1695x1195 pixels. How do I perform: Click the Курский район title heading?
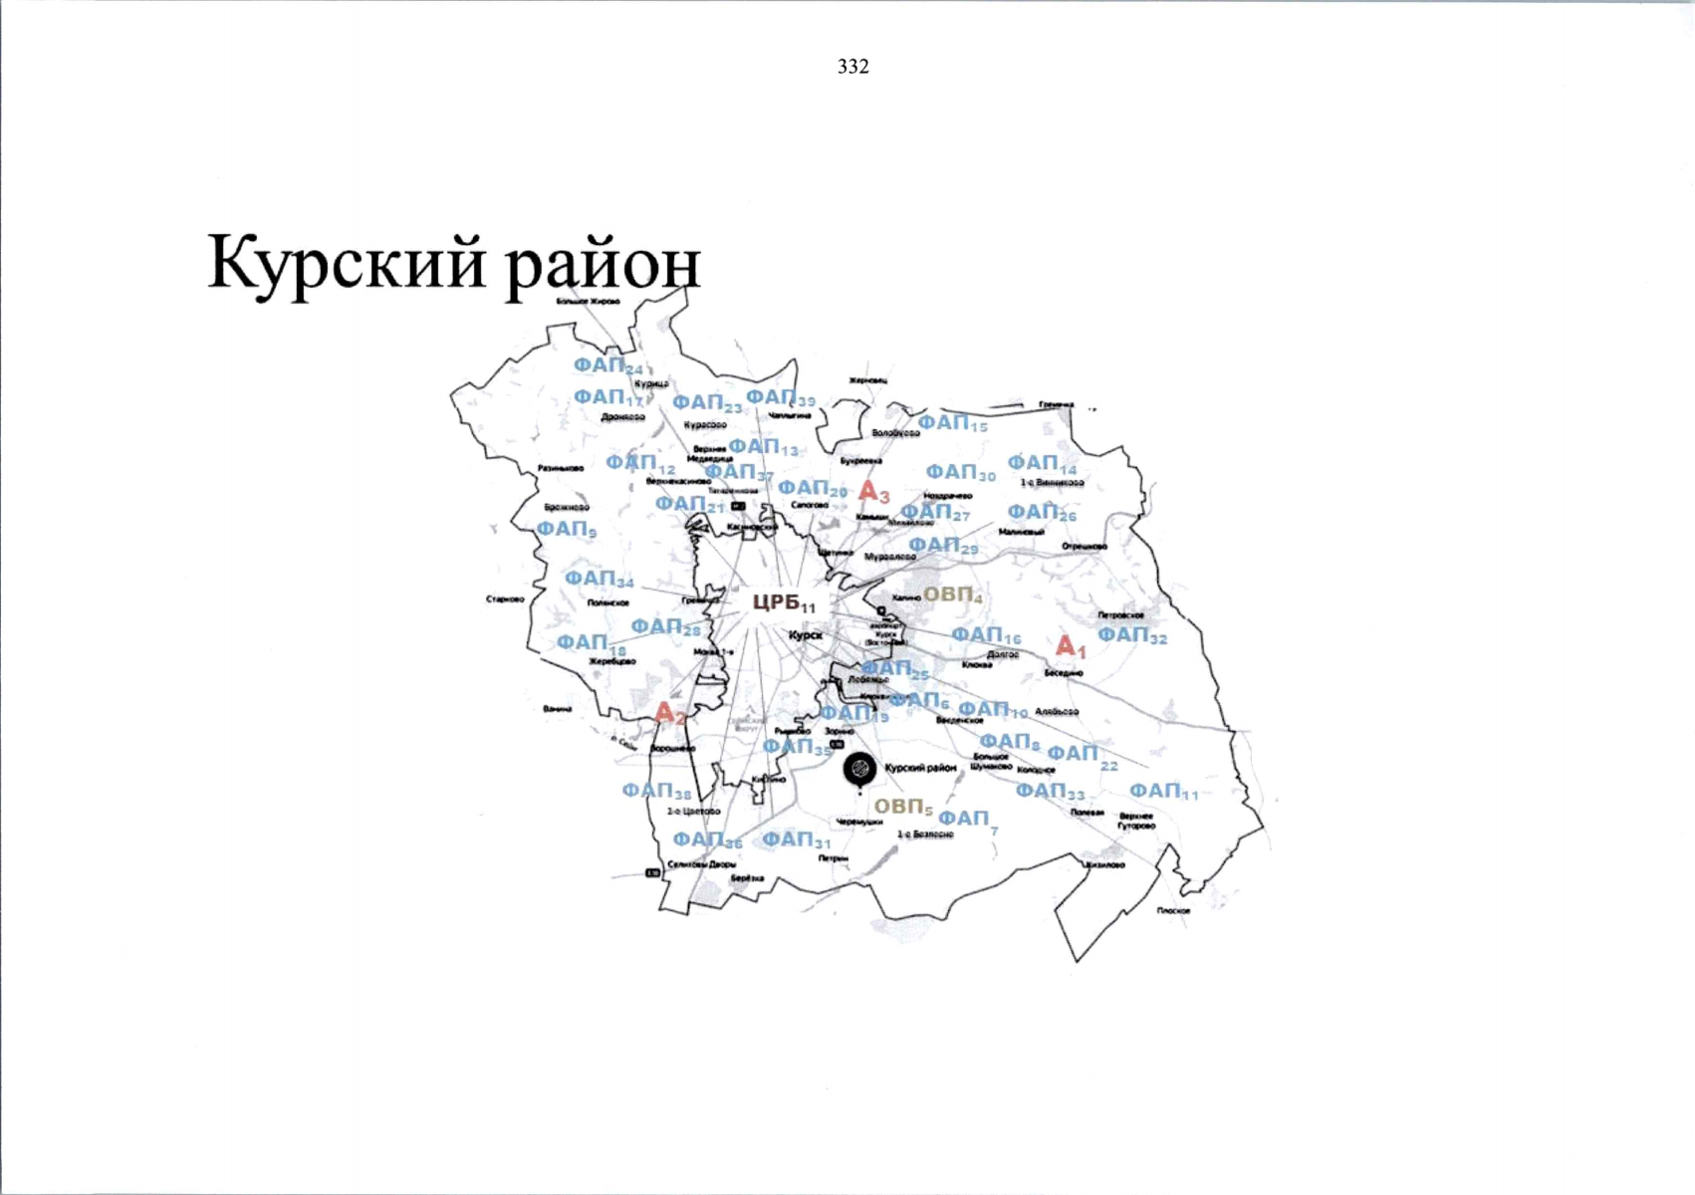click(452, 264)
